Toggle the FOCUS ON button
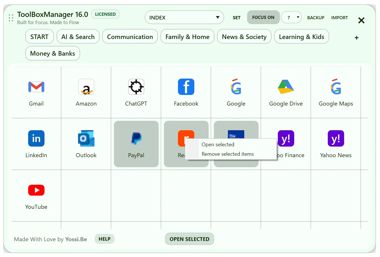The width and height of the screenshot is (380, 257). pyautogui.click(x=263, y=17)
